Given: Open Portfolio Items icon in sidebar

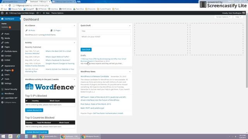Looking at the screenshot, I should point(2,51).
